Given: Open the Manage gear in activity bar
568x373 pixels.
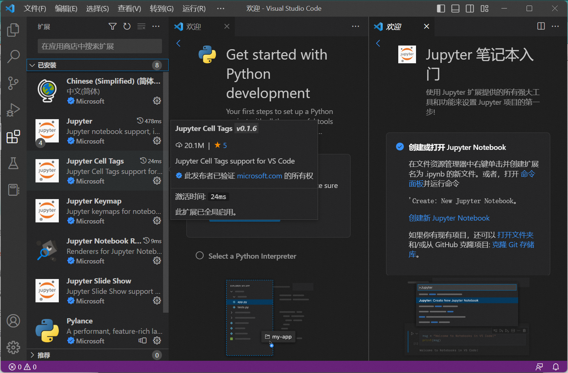Looking at the screenshot, I should tap(13, 347).
